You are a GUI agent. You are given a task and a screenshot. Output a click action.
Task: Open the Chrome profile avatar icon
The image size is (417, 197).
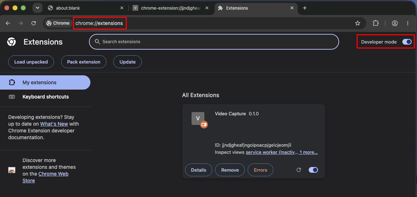395,23
